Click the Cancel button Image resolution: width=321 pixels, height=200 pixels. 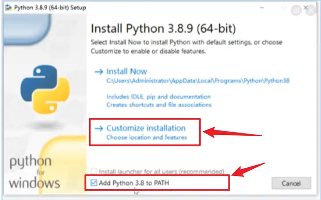click(x=291, y=183)
